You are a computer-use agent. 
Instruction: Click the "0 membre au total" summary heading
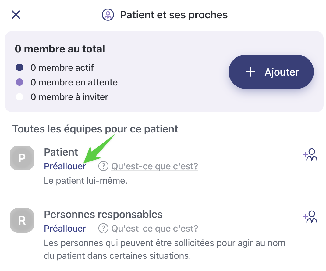pyautogui.click(x=60, y=49)
